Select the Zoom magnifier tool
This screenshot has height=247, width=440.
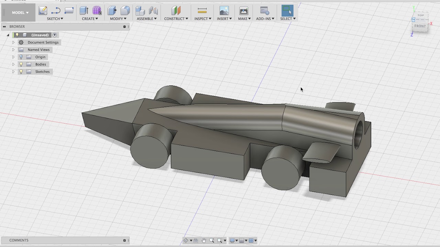click(x=211, y=240)
